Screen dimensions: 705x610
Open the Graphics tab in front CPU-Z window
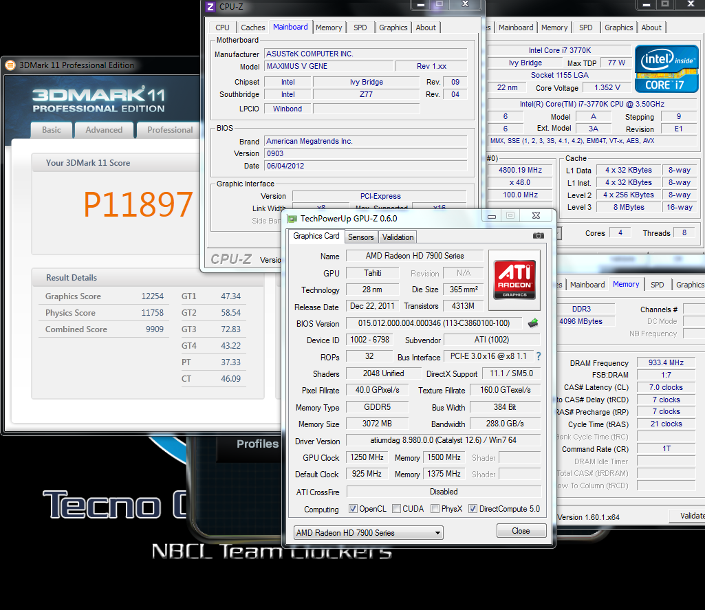click(x=393, y=28)
